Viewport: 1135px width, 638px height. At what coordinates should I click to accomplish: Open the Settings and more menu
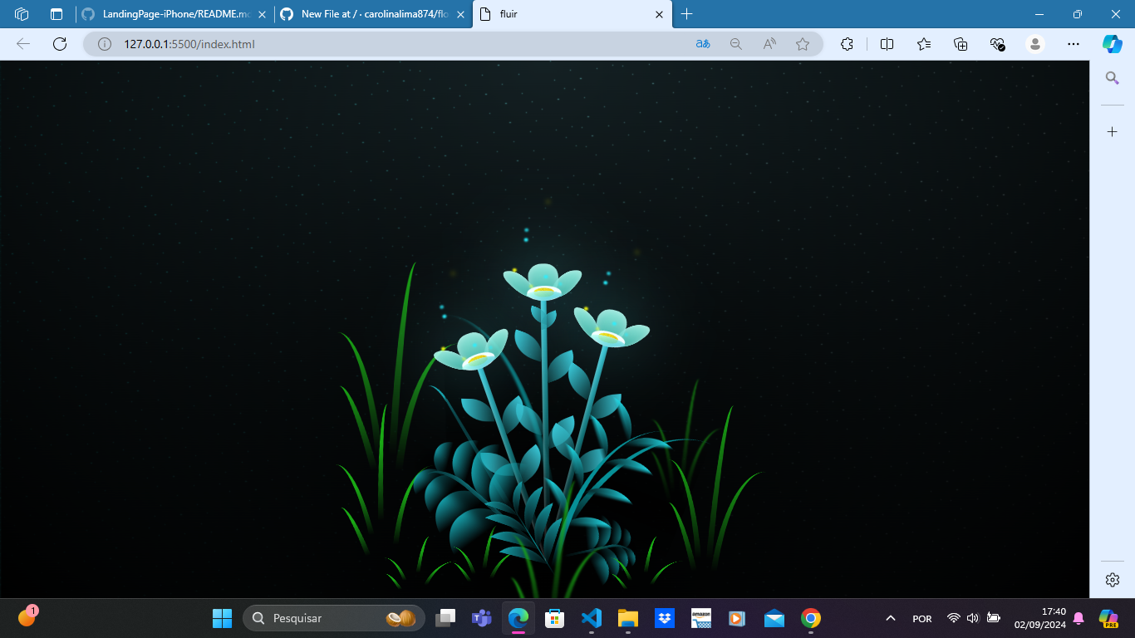(x=1074, y=44)
